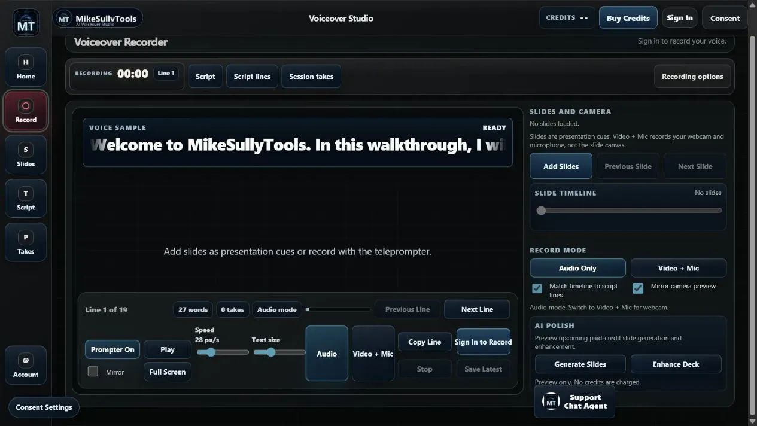Click the 0 takes badge
757x426 pixels.
pyautogui.click(x=232, y=309)
